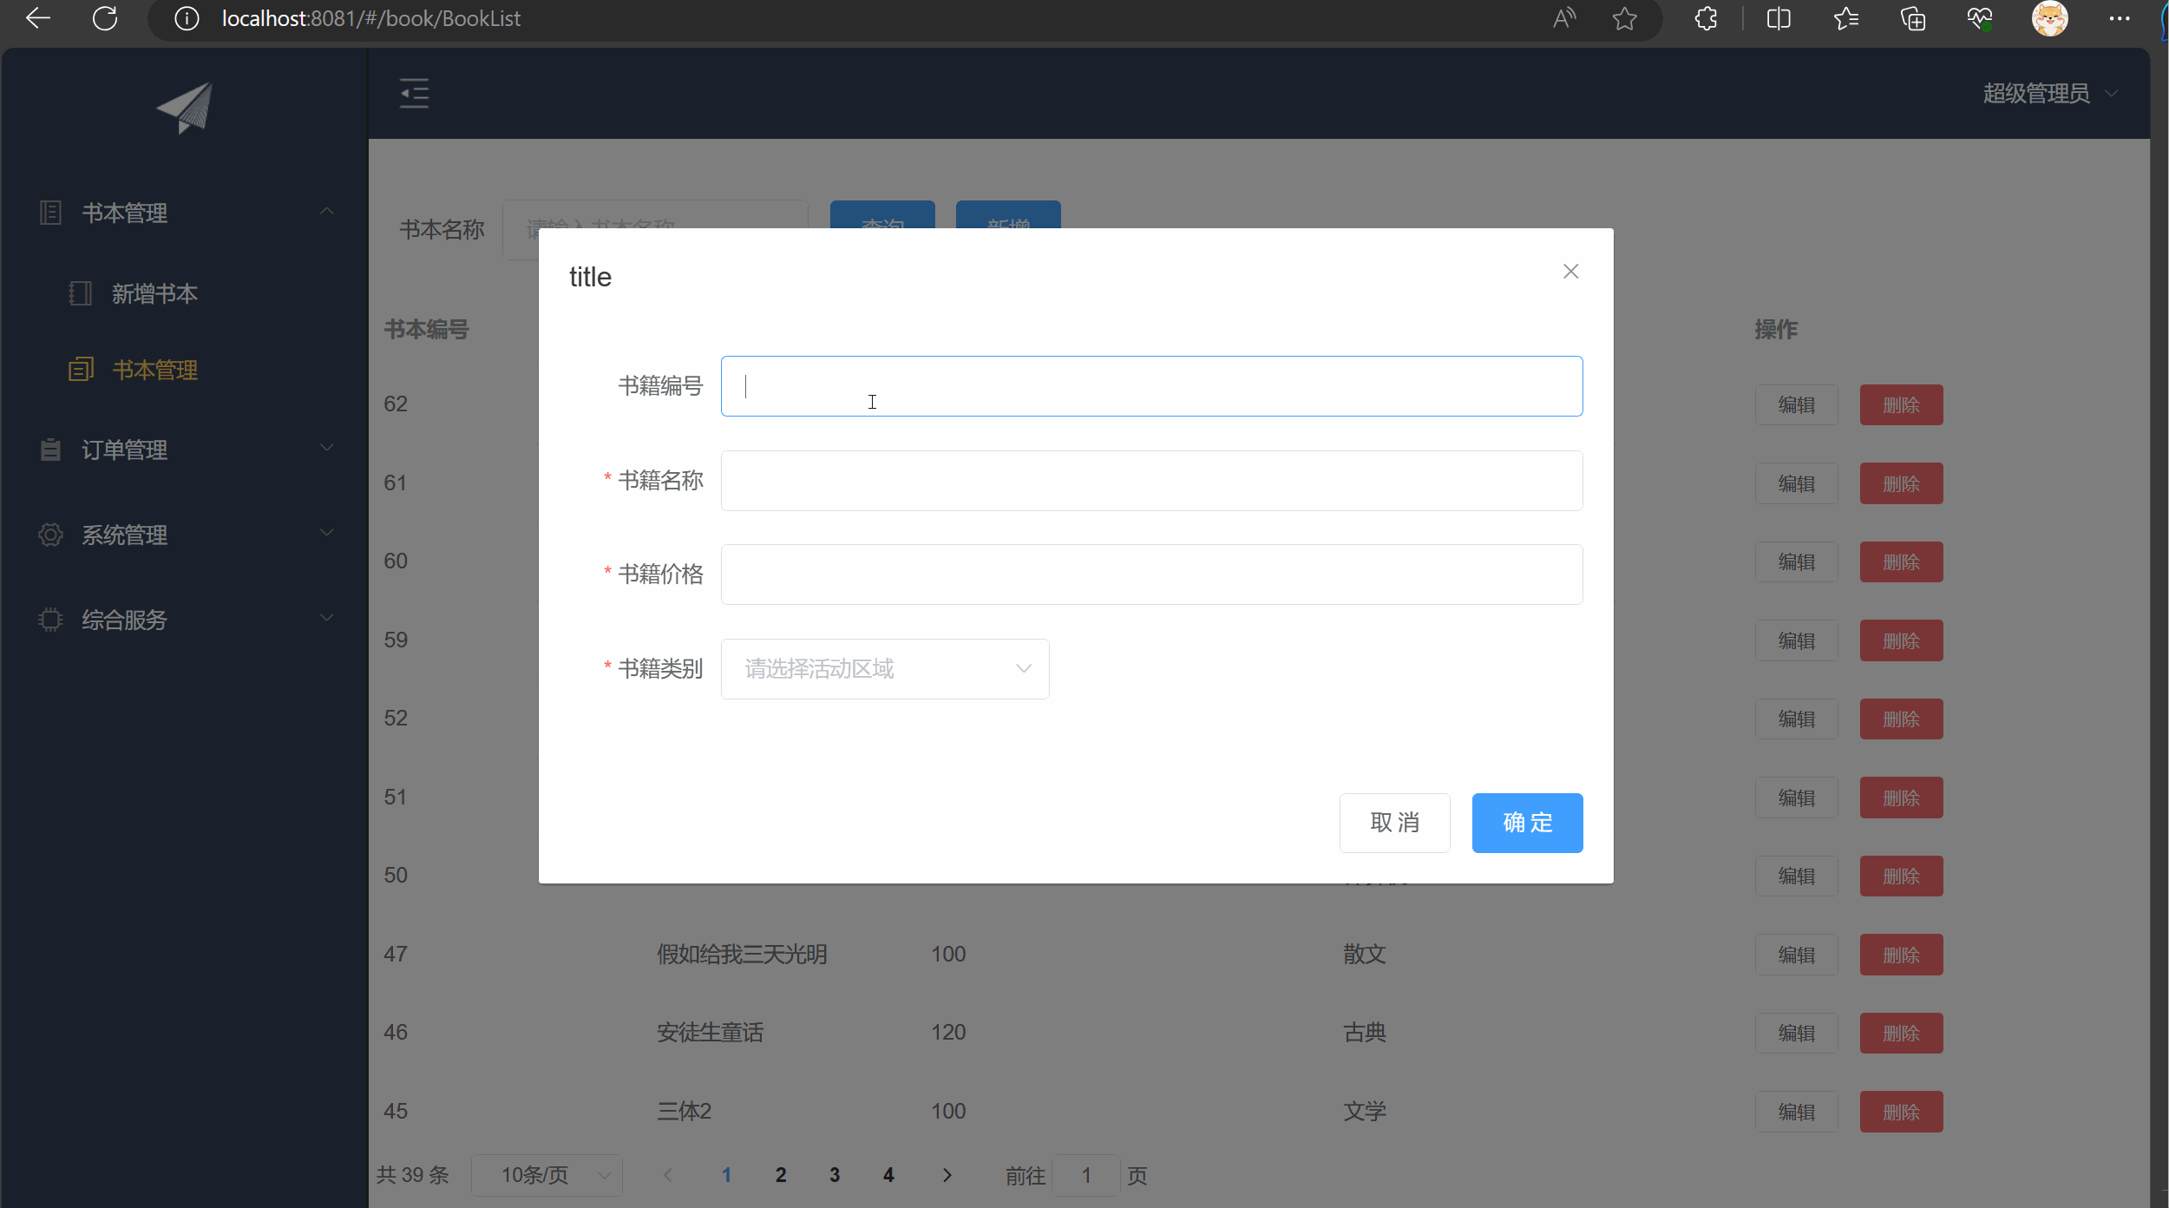Close the title dialog with the X
The height and width of the screenshot is (1208, 2169).
(1571, 271)
